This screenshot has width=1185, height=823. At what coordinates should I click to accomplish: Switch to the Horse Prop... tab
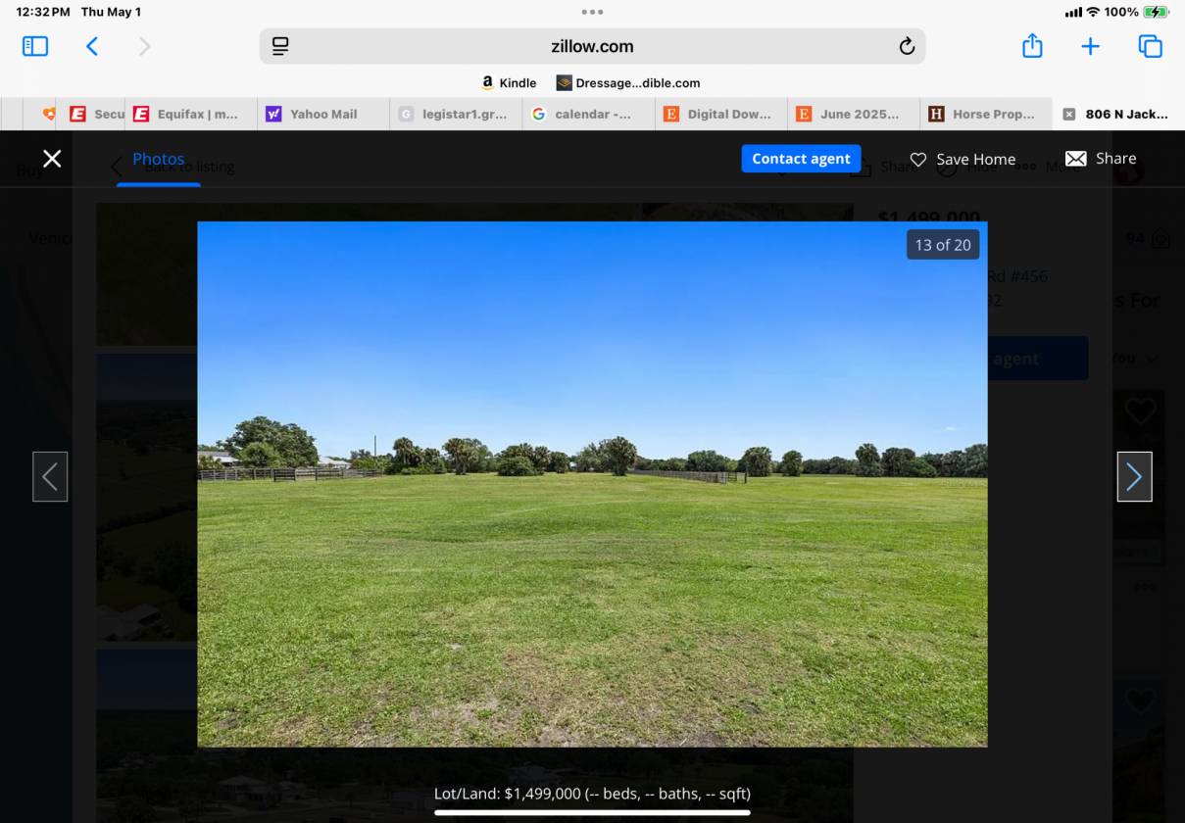tap(984, 114)
